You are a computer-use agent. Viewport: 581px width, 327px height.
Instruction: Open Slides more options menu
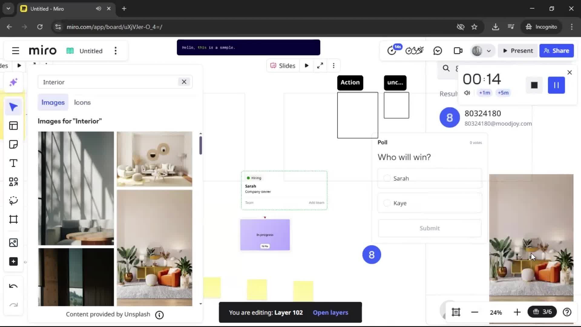(333, 66)
